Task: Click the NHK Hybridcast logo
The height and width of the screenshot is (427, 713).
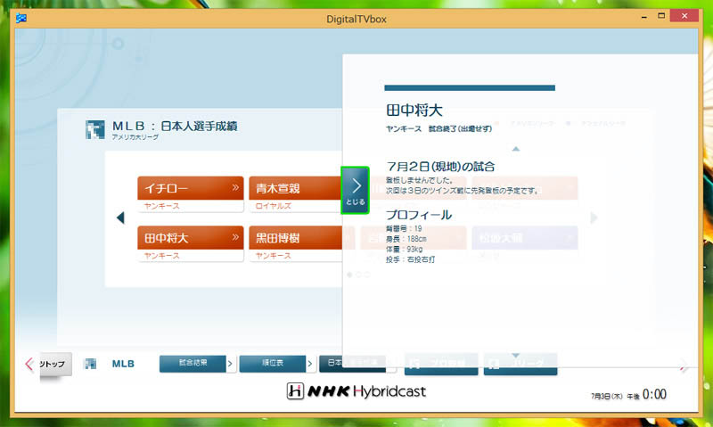Action: (356, 391)
